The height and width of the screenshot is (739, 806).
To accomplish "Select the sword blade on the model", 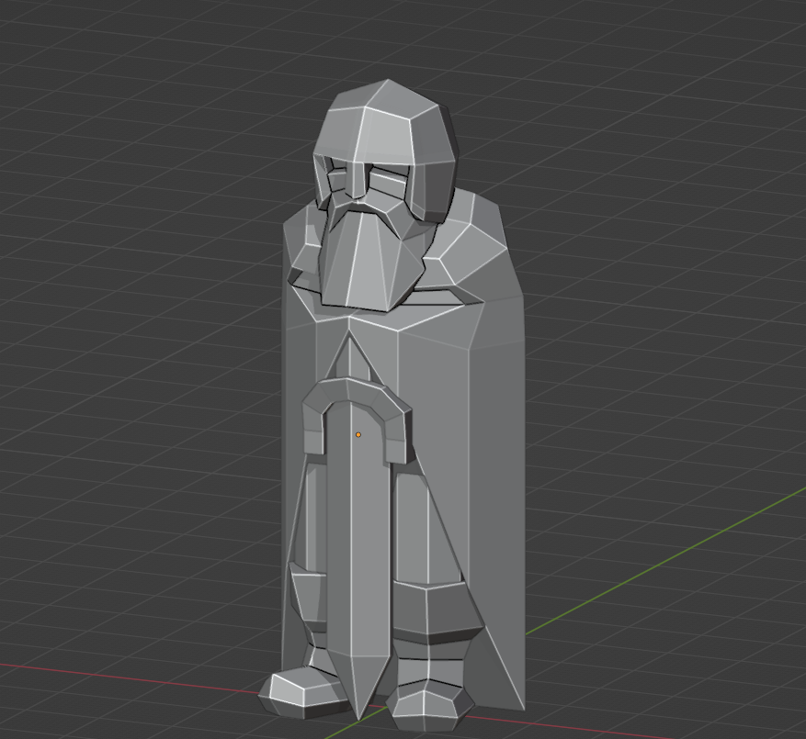I will [x=358, y=560].
